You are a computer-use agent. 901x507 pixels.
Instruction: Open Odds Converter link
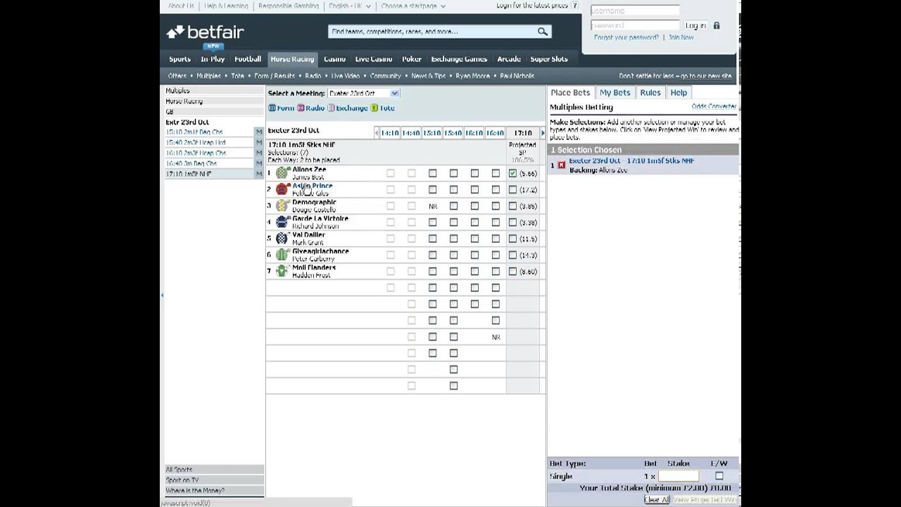(x=714, y=106)
